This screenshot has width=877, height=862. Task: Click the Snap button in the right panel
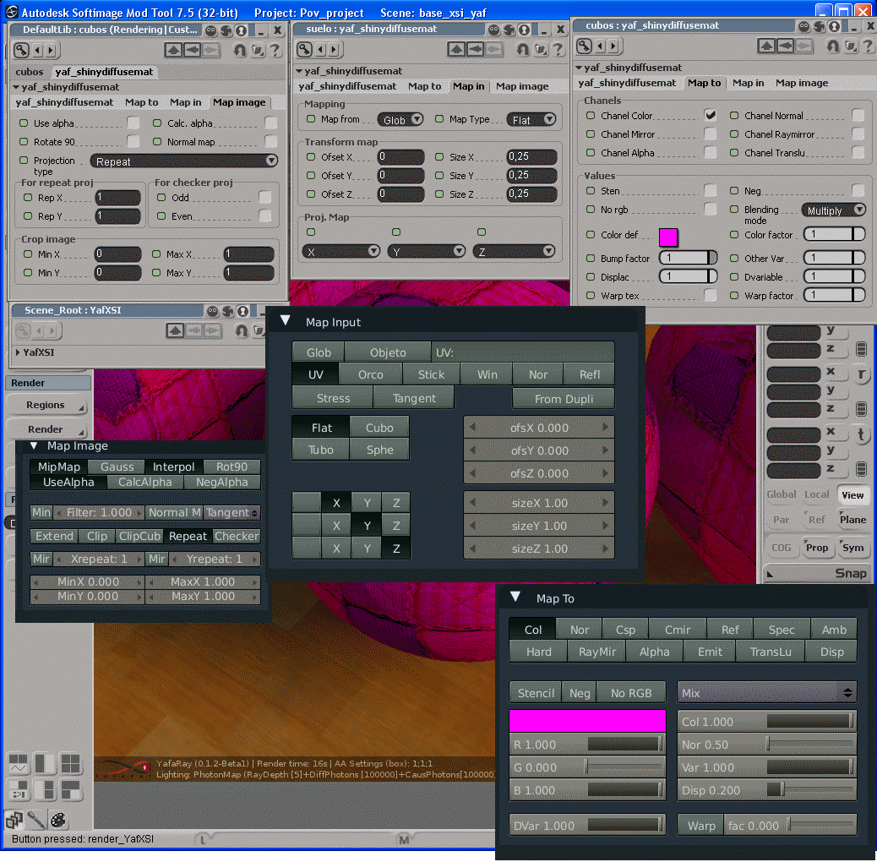click(818, 573)
